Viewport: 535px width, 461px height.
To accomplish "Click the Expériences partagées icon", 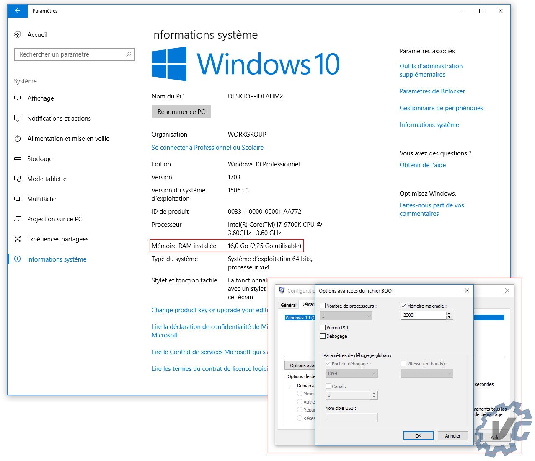I will coord(18,239).
